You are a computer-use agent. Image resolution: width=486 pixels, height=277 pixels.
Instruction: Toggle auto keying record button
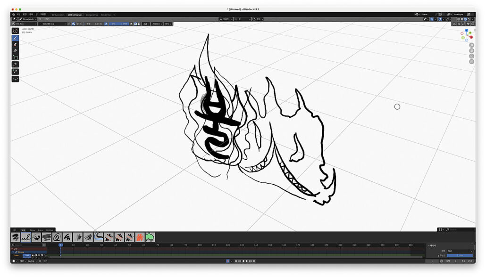[x=228, y=261]
